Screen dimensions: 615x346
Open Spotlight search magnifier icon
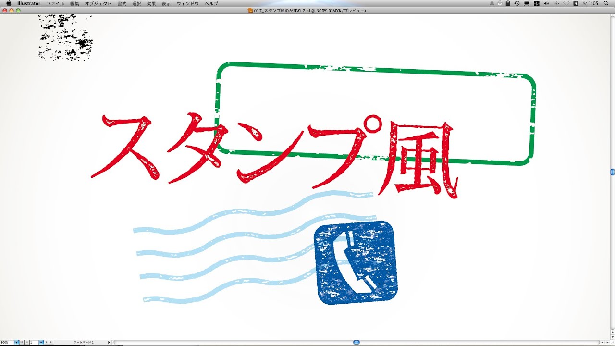point(606,3)
